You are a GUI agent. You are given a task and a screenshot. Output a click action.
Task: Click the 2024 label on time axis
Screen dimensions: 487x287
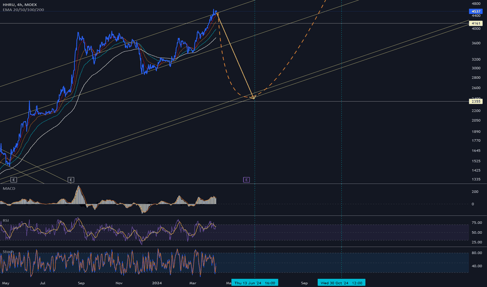[157, 283]
